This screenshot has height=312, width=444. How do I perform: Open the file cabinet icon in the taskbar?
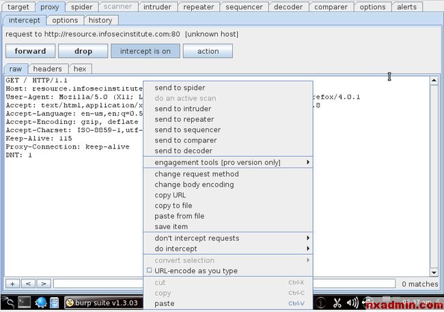(x=54, y=302)
